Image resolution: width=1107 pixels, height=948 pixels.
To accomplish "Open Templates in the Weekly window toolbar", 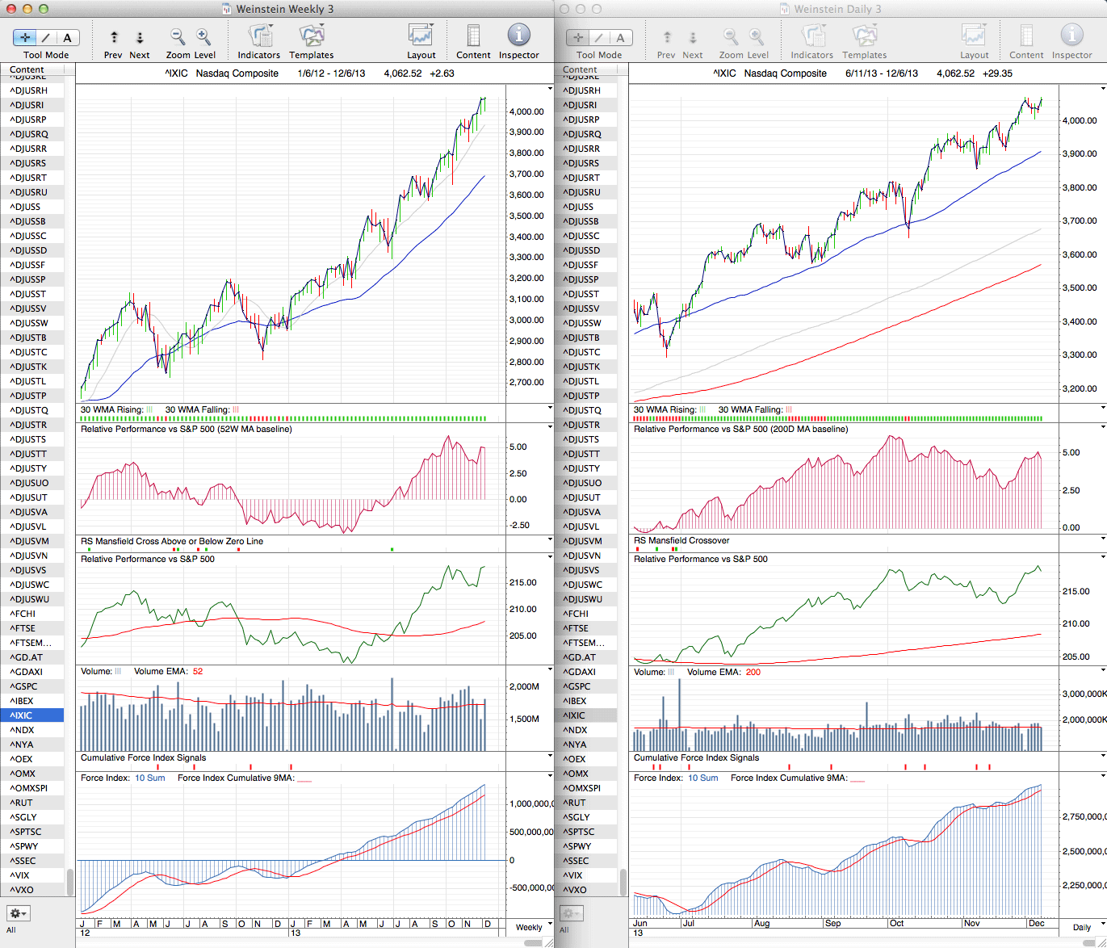I will (x=311, y=37).
